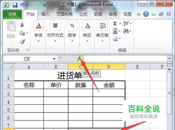Click the Select All corner button

pyautogui.click(x=8, y=67)
